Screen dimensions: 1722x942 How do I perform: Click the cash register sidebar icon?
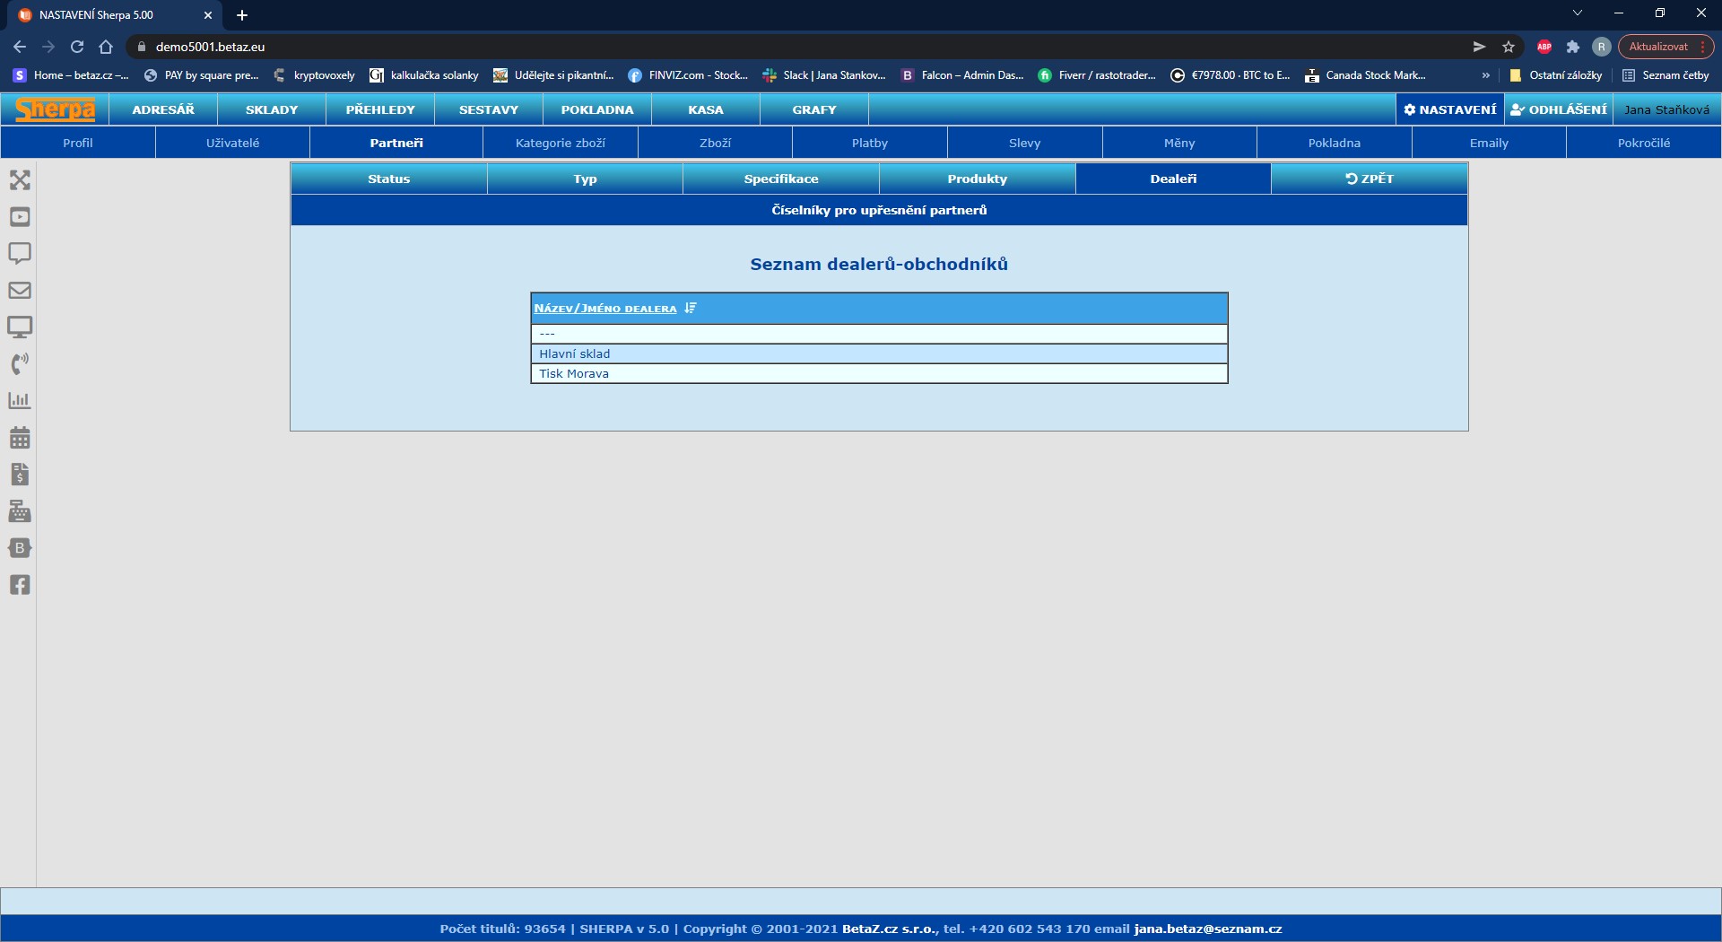pos(20,511)
